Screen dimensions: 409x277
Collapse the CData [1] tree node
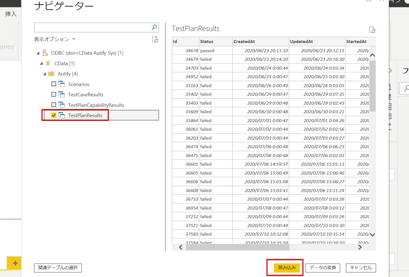click(x=41, y=64)
